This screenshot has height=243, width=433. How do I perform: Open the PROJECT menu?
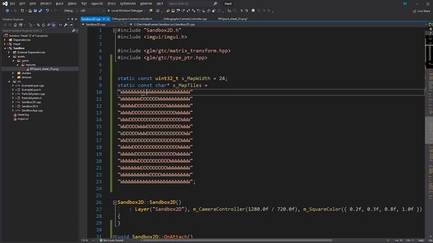point(46,3)
